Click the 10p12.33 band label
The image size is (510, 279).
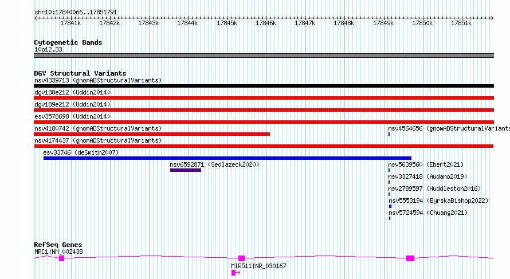[x=48, y=49]
